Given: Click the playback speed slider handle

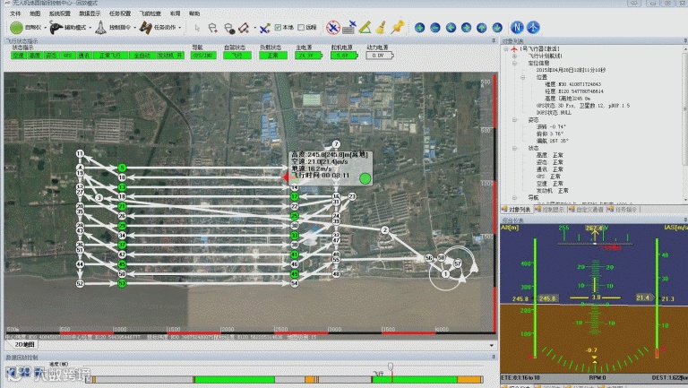Looking at the screenshot, I should pos(390,366).
